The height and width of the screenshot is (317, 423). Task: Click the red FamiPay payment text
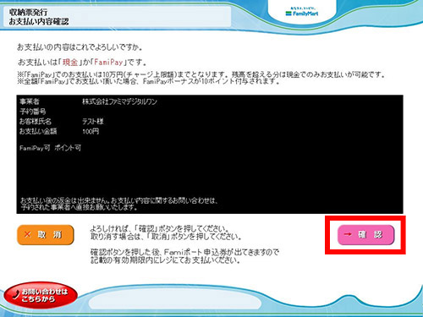tap(108, 62)
